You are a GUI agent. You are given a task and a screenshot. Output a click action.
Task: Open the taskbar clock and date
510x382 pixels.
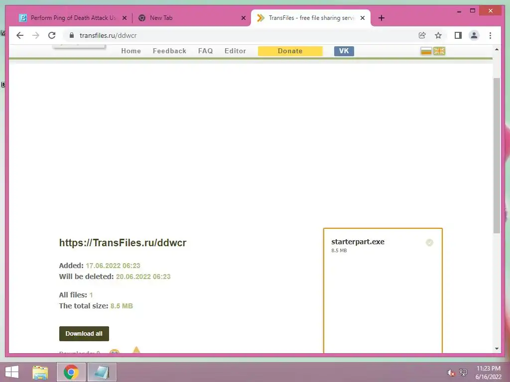coord(488,373)
